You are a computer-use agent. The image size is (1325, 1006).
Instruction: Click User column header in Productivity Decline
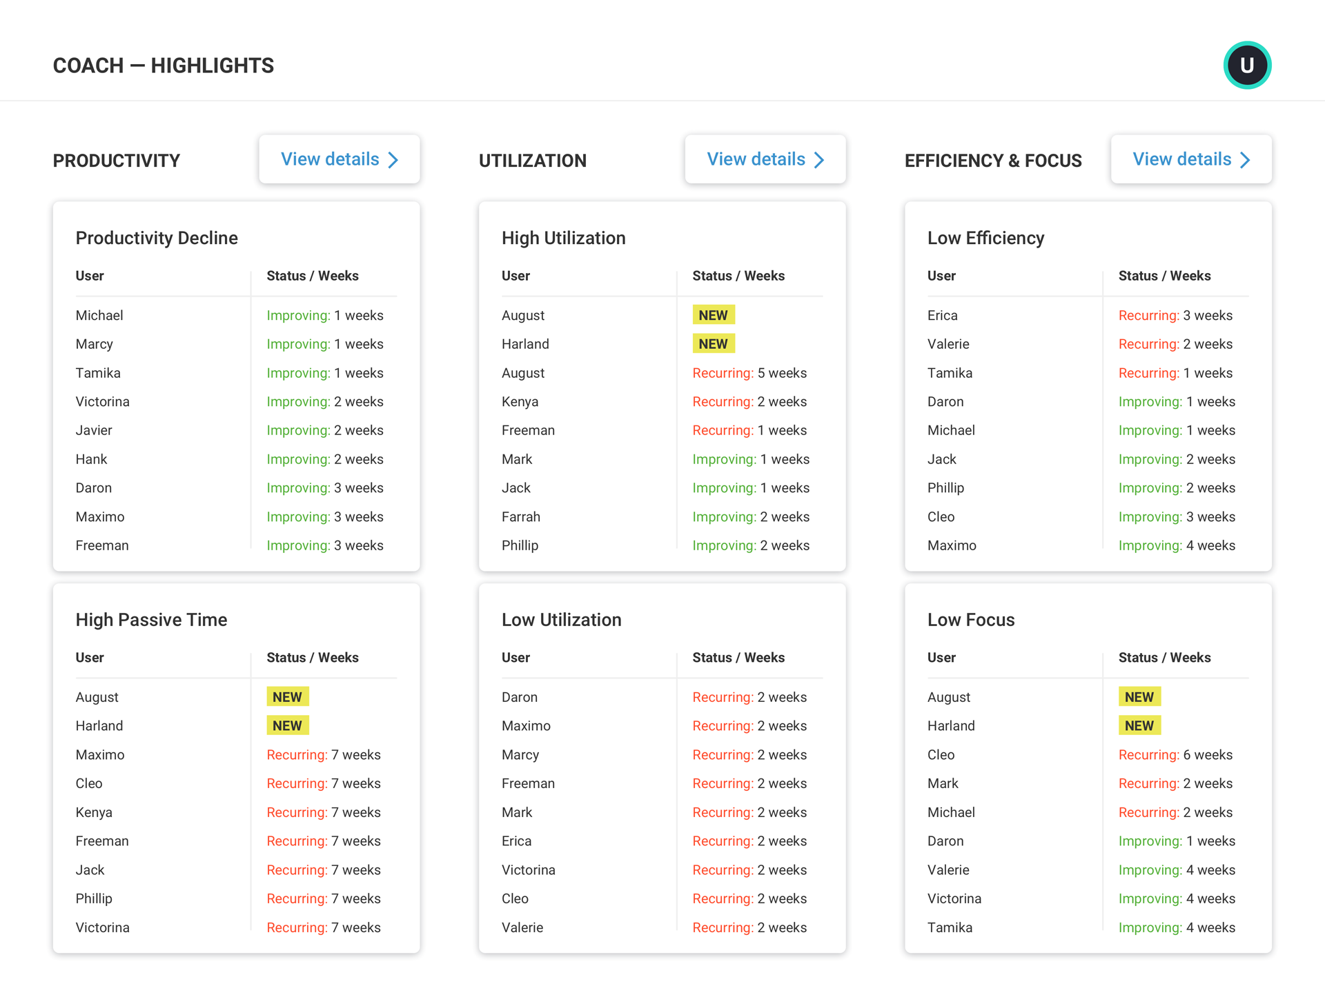tap(90, 276)
